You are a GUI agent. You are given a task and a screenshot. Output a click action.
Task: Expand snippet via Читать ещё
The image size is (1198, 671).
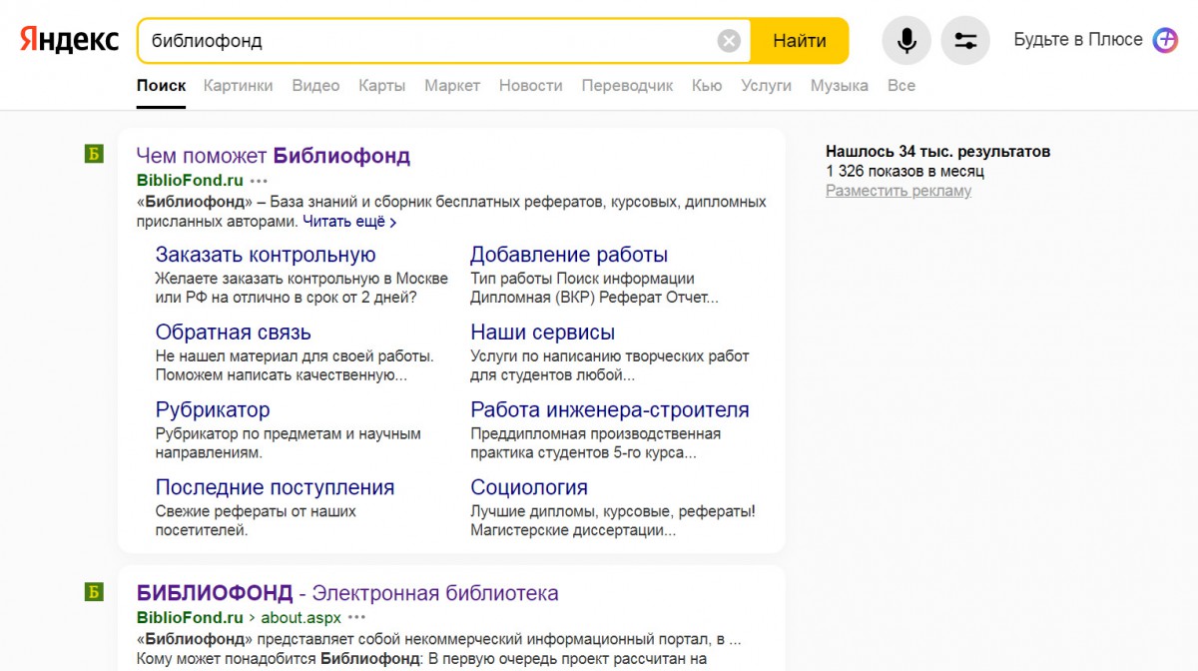point(349,222)
